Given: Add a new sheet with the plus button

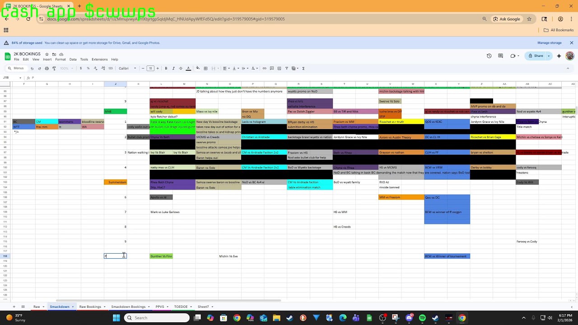Looking at the screenshot, I should pyautogui.click(x=14, y=307).
